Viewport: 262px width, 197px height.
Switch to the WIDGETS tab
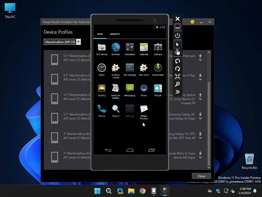[115, 34]
